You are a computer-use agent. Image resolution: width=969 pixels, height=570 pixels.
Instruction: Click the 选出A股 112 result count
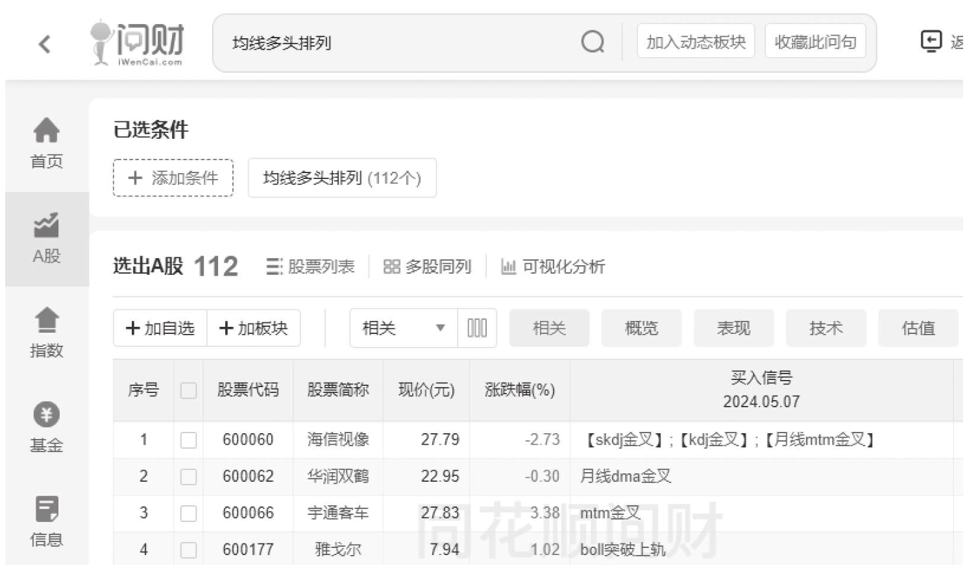point(176,267)
